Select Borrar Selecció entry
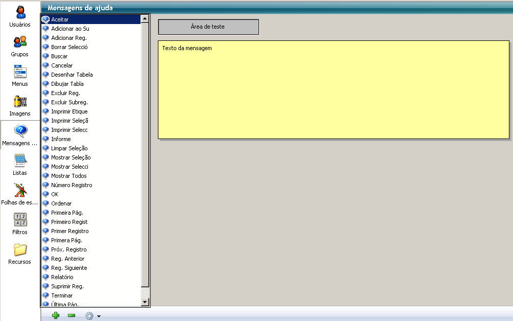This screenshot has width=513, height=321. 91,47
